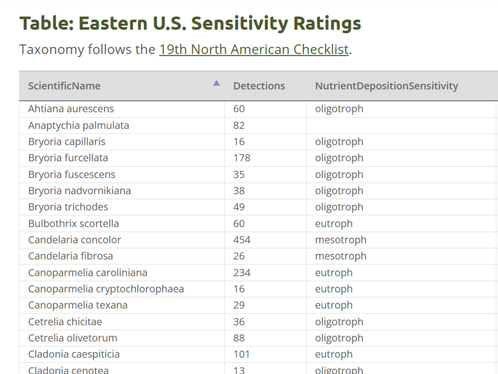Sort by ScientificName column header text
498x374 pixels.
[64, 86]
